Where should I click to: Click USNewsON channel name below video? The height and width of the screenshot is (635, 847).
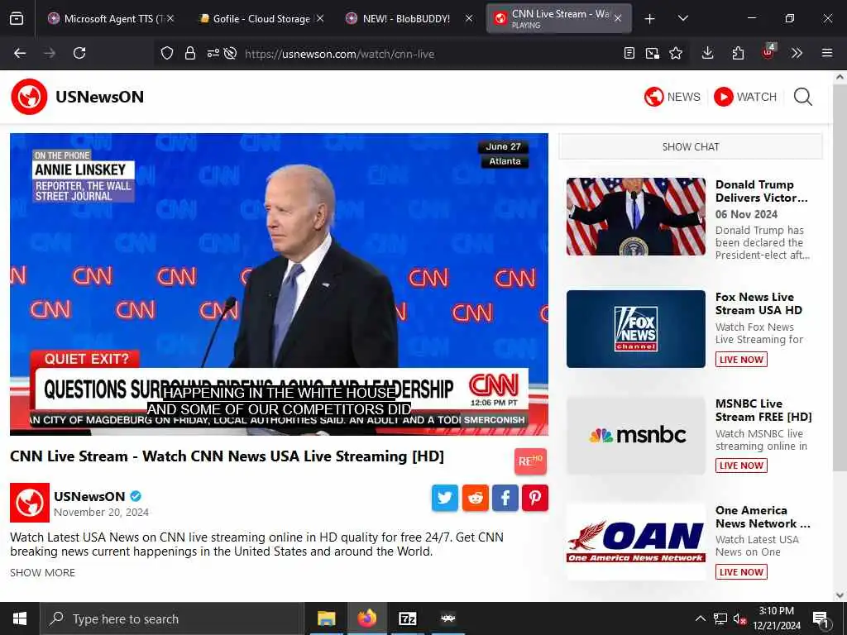click(89, 496)
